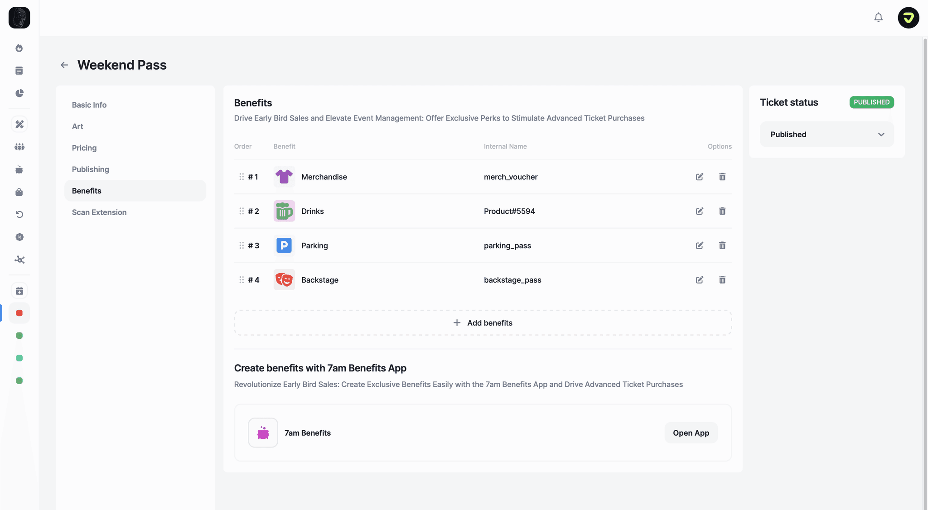Click the notification bell icon
928x510 pixels.
pos(878,17)
